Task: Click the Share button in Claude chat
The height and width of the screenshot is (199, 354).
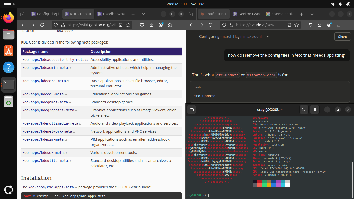Action: [x=342, y=37]
